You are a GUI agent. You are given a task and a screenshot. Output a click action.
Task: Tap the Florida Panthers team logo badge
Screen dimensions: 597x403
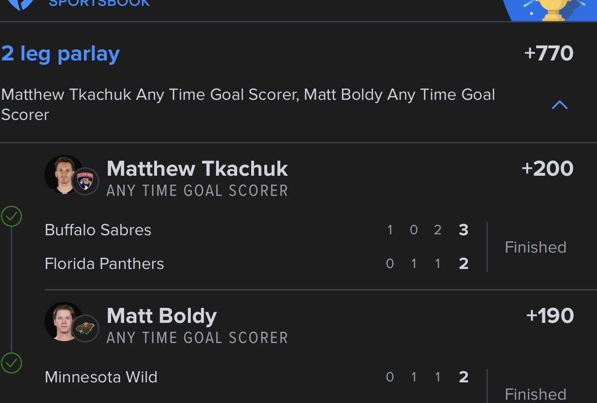[86, 181]
